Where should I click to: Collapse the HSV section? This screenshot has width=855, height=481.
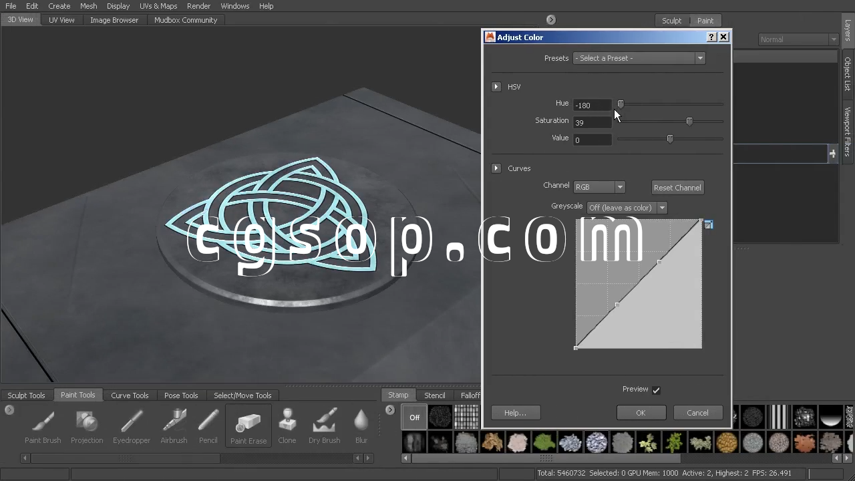pos(496,87)
